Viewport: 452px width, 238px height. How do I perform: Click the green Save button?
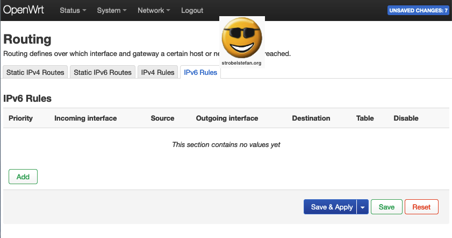coord(386,207)
